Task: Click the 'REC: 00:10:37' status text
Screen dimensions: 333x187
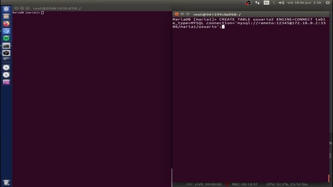Action: pyautogui.click(x=245, y=184)
